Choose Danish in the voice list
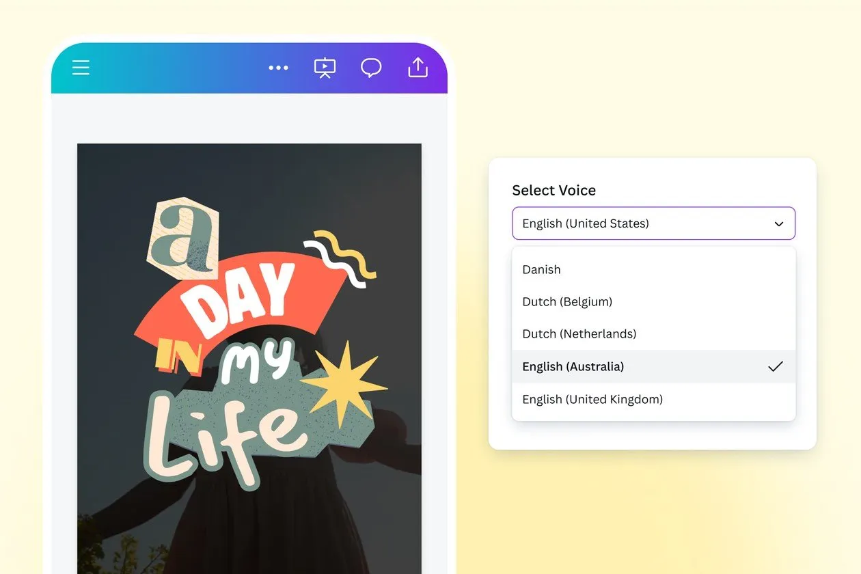 coord(541,269)
